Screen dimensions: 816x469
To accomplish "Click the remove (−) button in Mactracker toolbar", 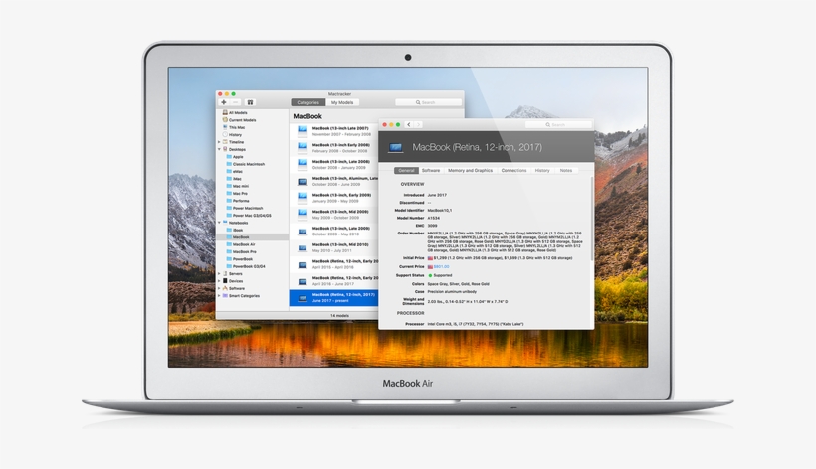I will (235, 102).
